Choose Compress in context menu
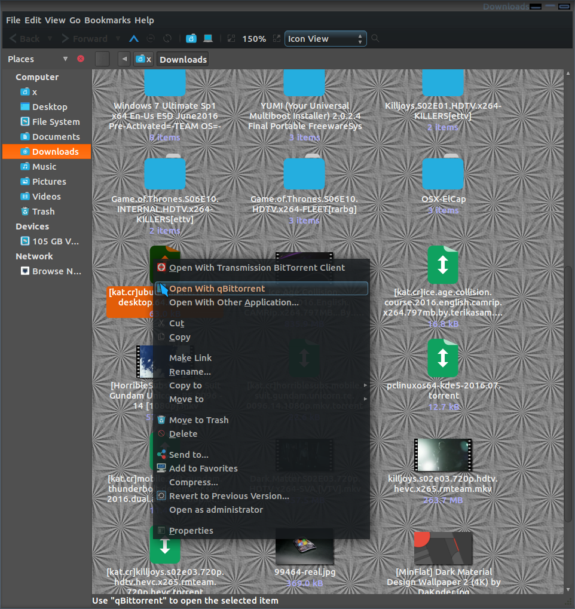 [x=261, y=482]
